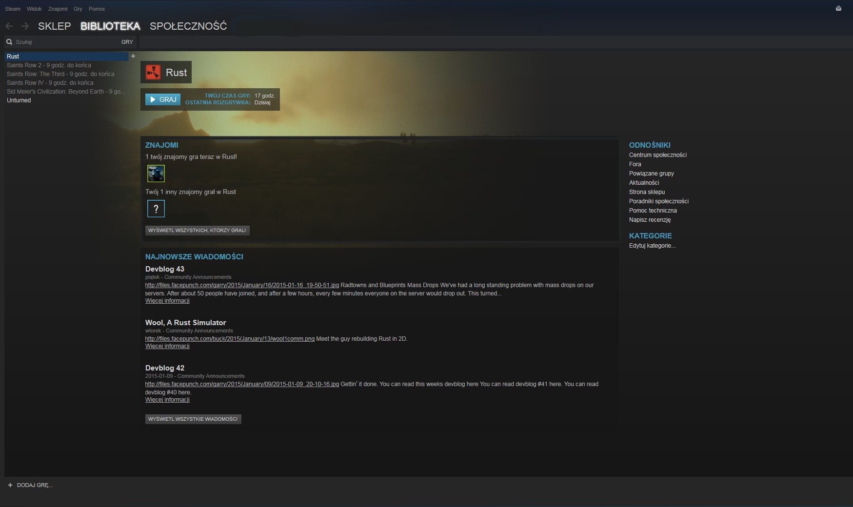
Task: Click 'Dzisiaj' last played value
Action: [262, 102]
